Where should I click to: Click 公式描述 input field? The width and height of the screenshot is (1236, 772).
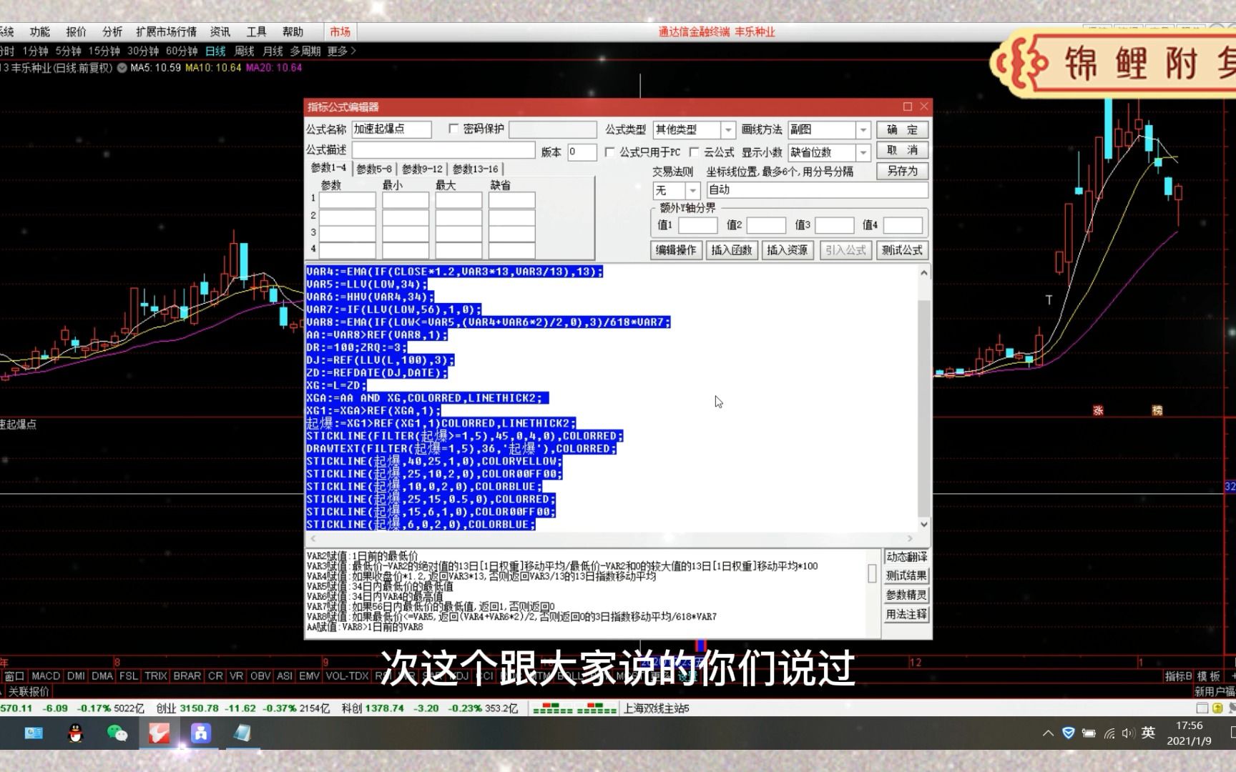443,150
